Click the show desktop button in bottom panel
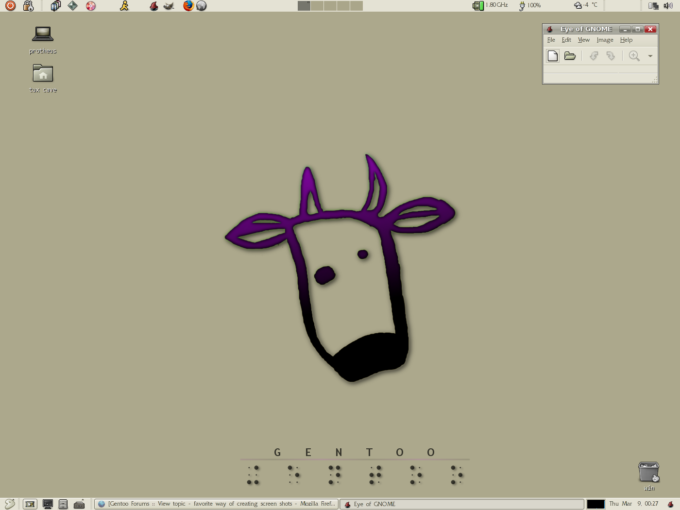 point(30,504)
